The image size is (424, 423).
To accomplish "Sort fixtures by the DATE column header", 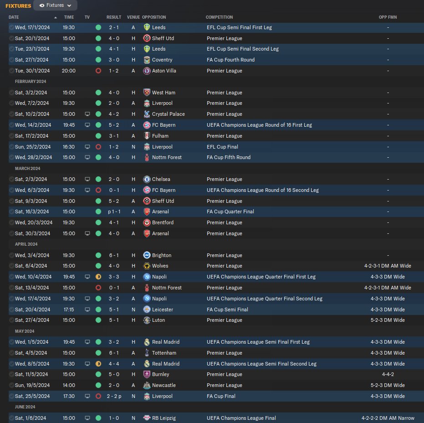I will pos(14,17).
